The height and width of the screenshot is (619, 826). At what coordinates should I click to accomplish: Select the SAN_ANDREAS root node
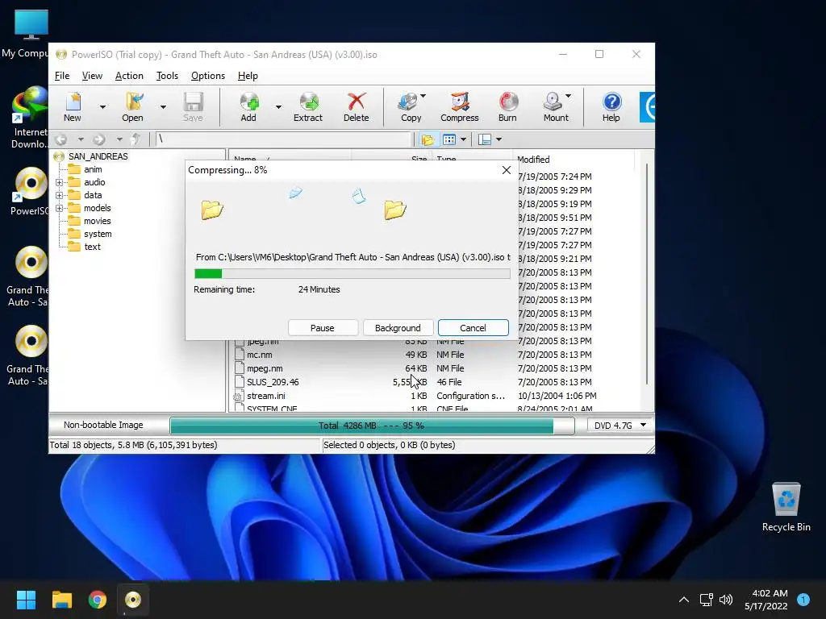[98, 156]
